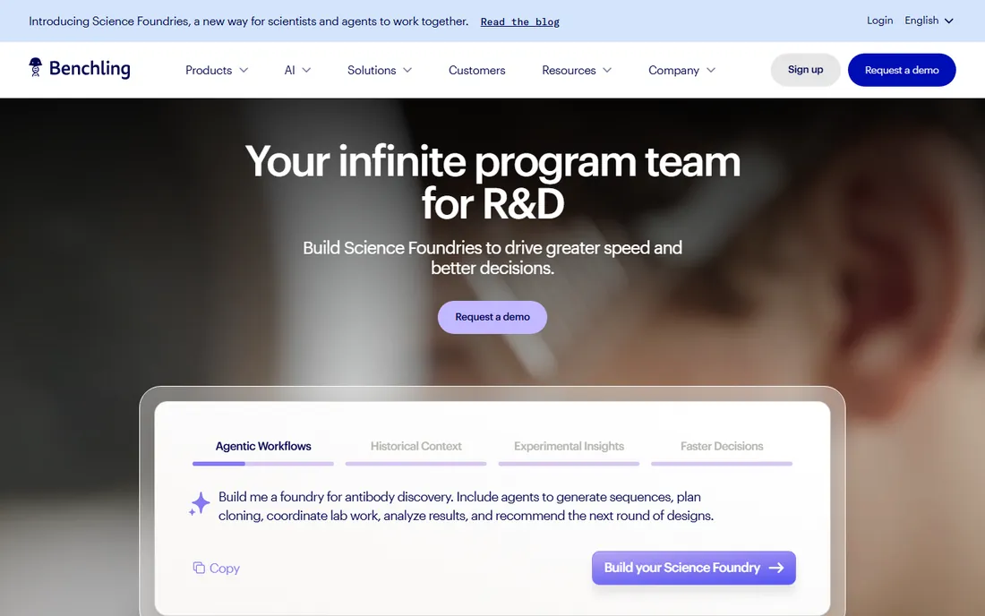Screen dimensions: 985x616
Task: Expand the Solutions menu chevron
Action: pyautogui.click(x=407, y=71)
